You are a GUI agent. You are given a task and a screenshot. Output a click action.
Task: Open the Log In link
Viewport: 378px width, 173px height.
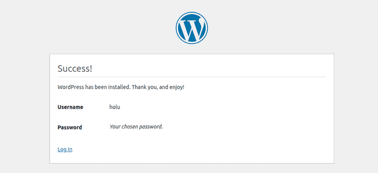[65, 149]
